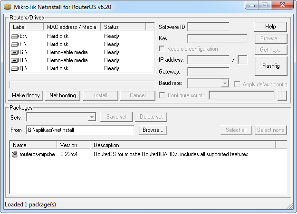Toggle Keep old configuration checkbox

coord(162,48)
